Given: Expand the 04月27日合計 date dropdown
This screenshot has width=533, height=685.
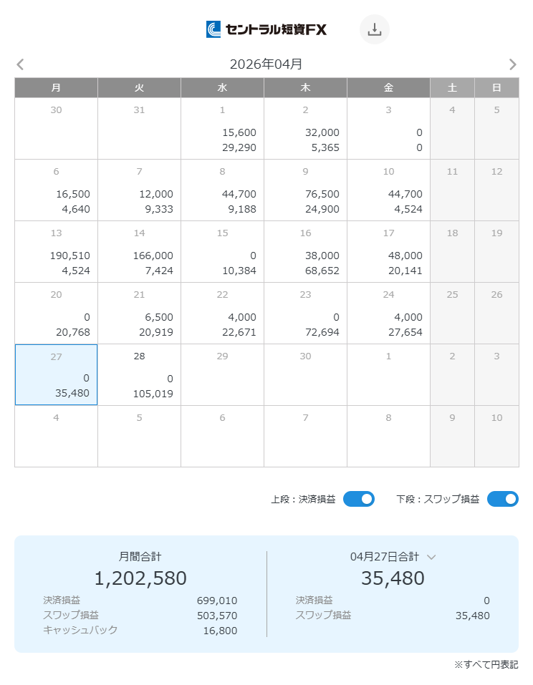Looking at the screenshot, I should tap(431, 556).
